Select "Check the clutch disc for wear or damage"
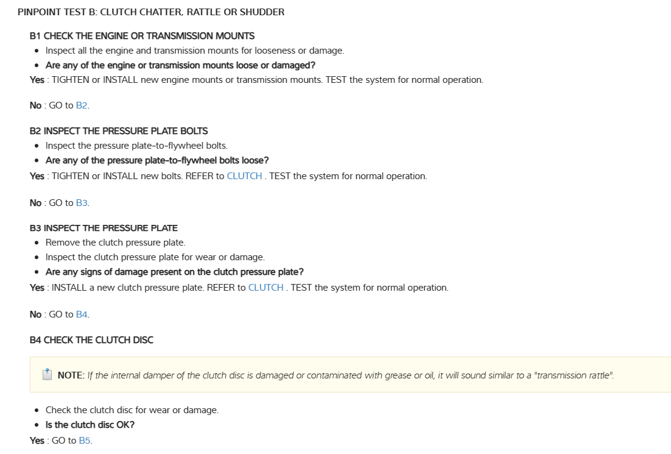The height and width of the screenshot is (454, 671). 132,410
